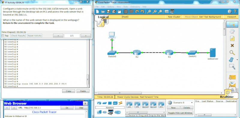This screenshot has height=118, width=240.
Task: Zoom out with the minus magnifier
Action: pos(160,12)
